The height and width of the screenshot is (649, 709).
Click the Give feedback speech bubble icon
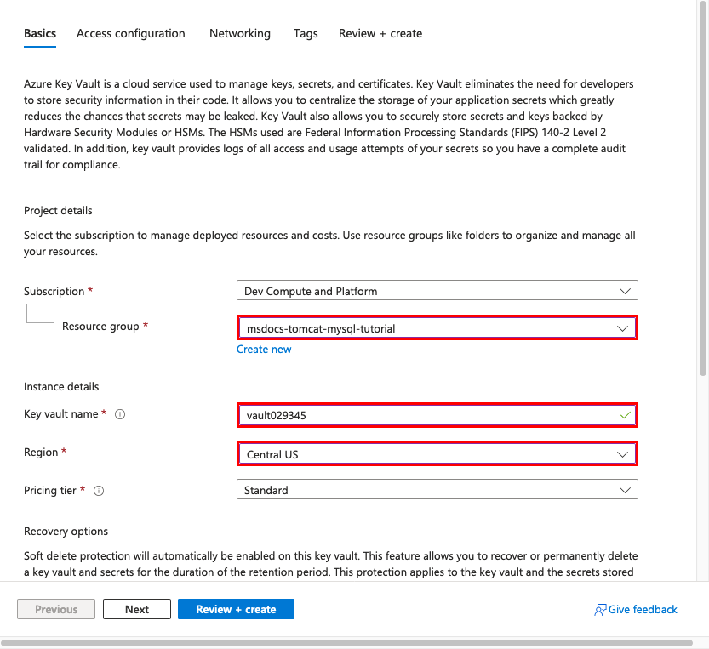pyautogui.click(x=599, y=609)
